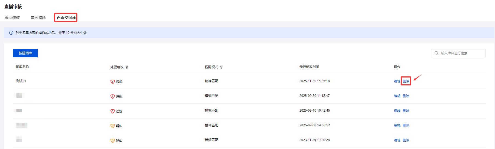The height and width of the screenshot is (149, 495).
Task: Click 编辑 for the 2025-09-30 row
Action: [397, 96]
